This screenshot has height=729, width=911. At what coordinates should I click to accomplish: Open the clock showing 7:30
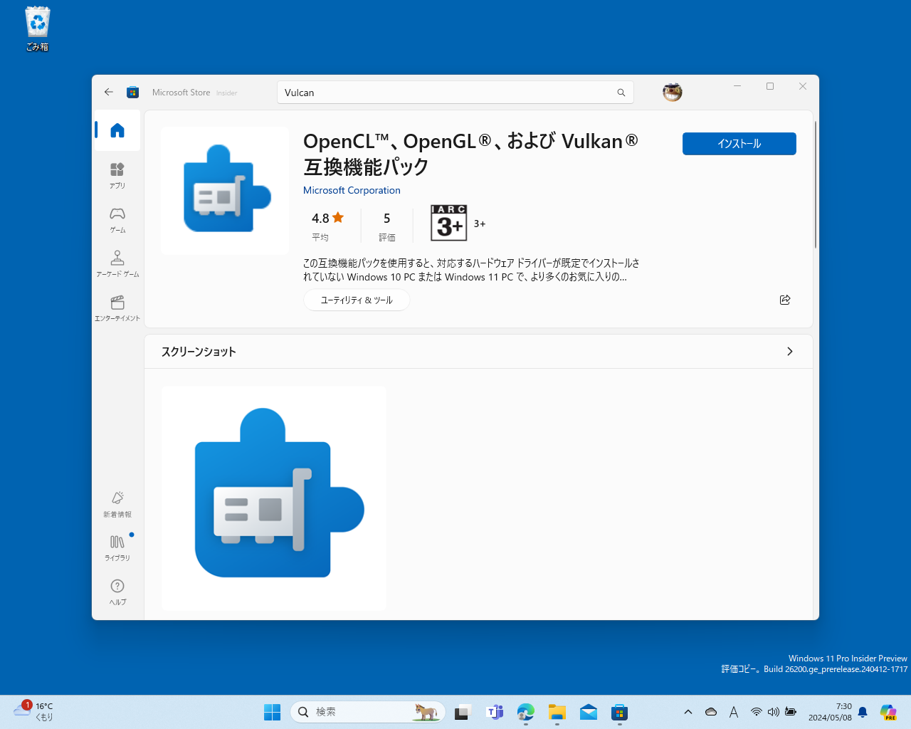(830, 712)
